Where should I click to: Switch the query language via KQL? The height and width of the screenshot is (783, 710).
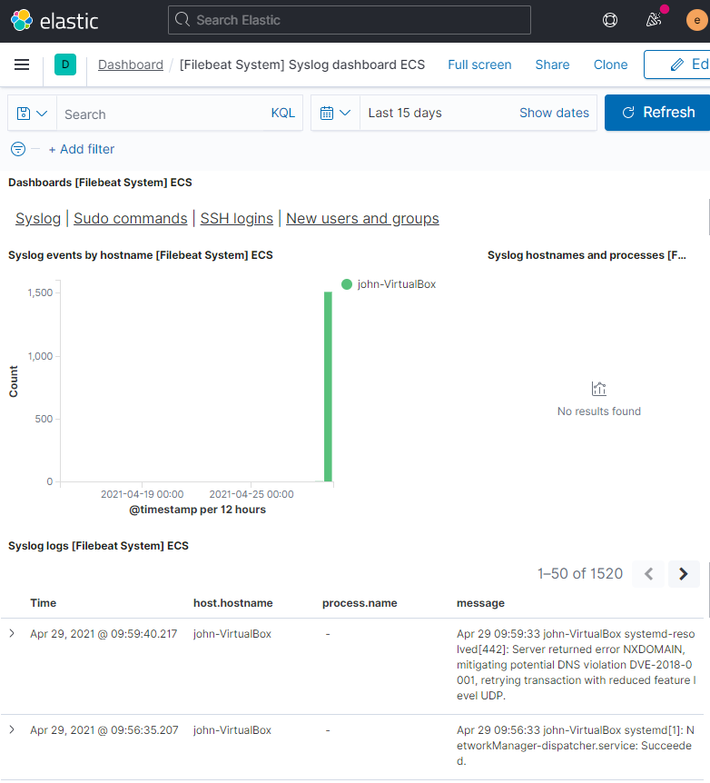pyautogui.click(x=282, y=113)
